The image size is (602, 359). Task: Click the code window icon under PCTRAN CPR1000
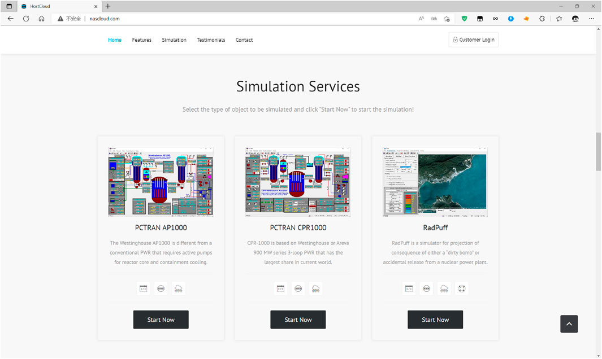(281, 288)
